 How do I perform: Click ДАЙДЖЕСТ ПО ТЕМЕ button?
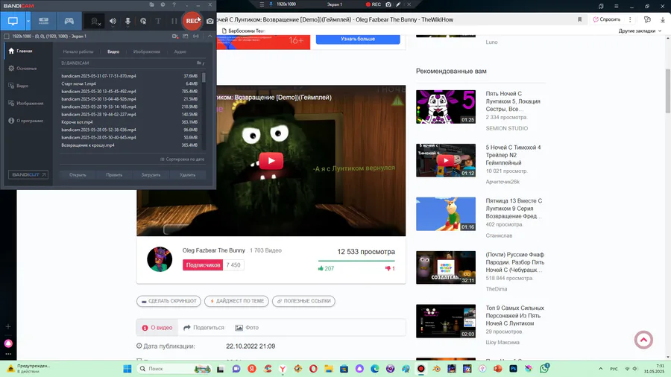click(x=236, y=301)
